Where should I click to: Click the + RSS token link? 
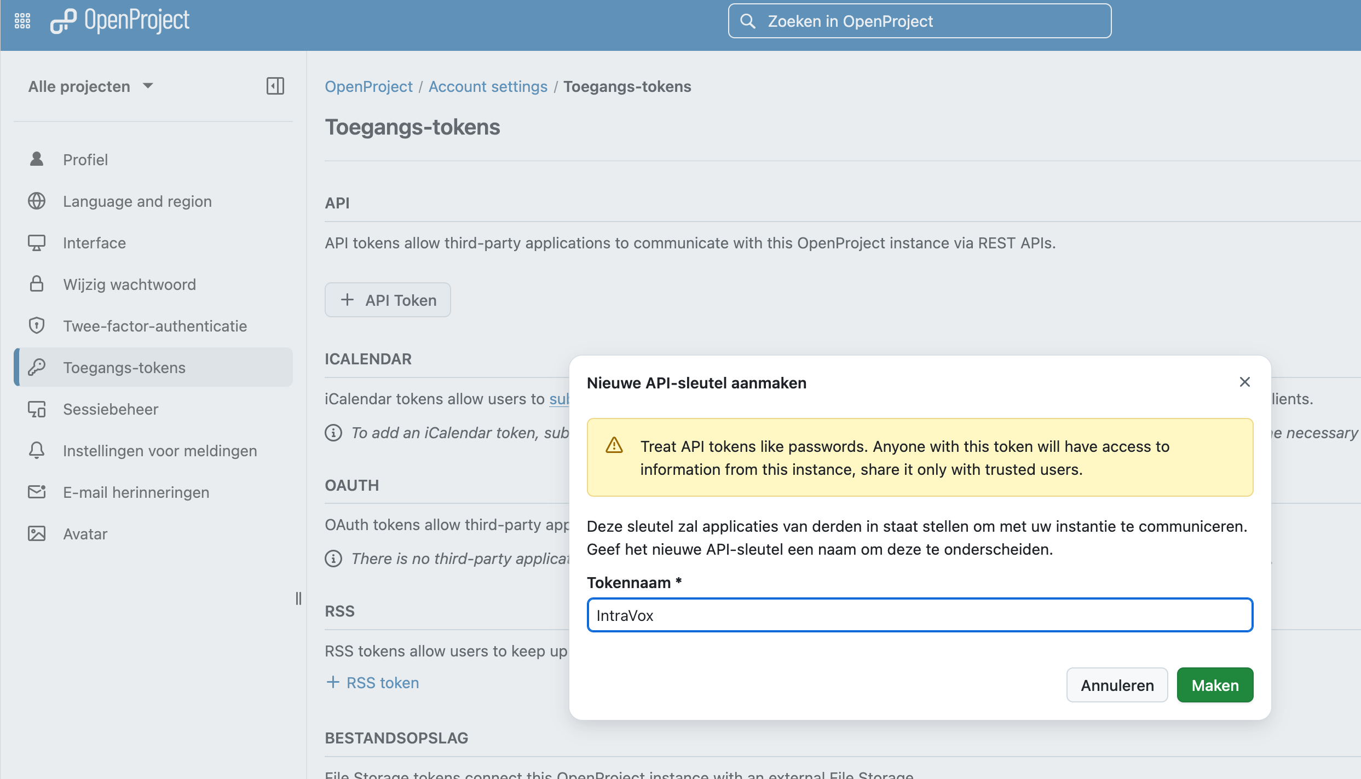pyautogui.click(x=372, y=682)
